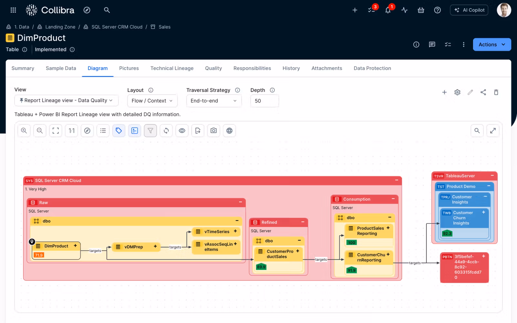Collapse the Raw database group
This screenshot has height=323, width=517.
pyautogui.click(x=240, y=202)
